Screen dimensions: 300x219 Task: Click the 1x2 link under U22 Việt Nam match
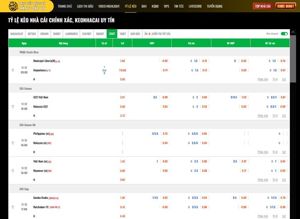(x=284, y=116)
